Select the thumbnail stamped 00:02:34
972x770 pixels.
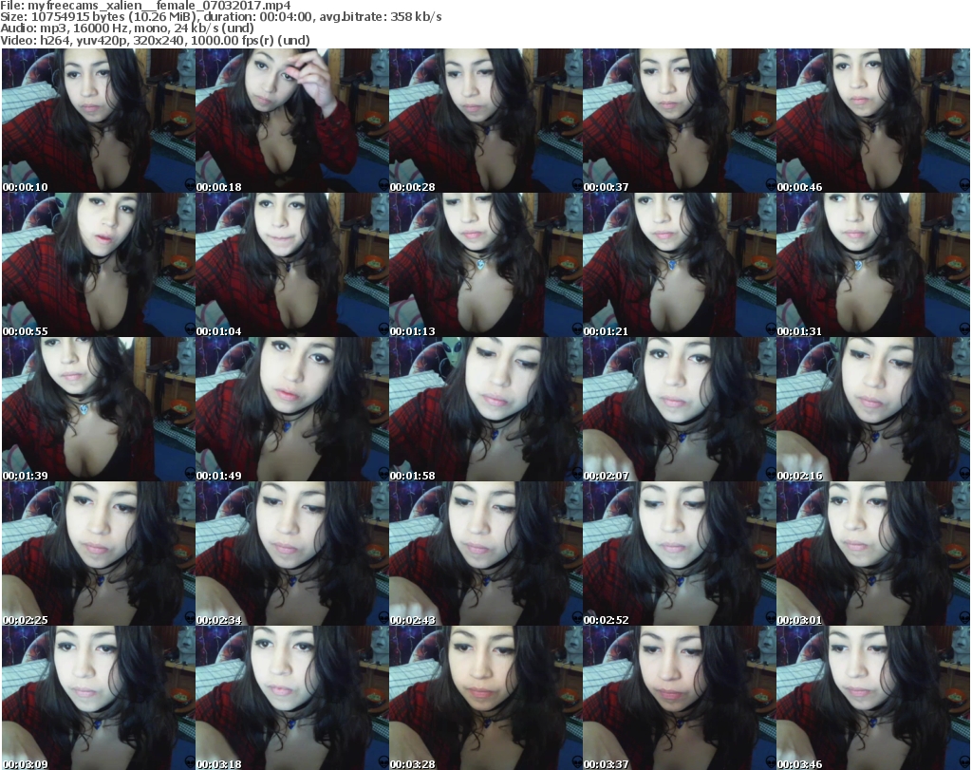coord(292,554)
